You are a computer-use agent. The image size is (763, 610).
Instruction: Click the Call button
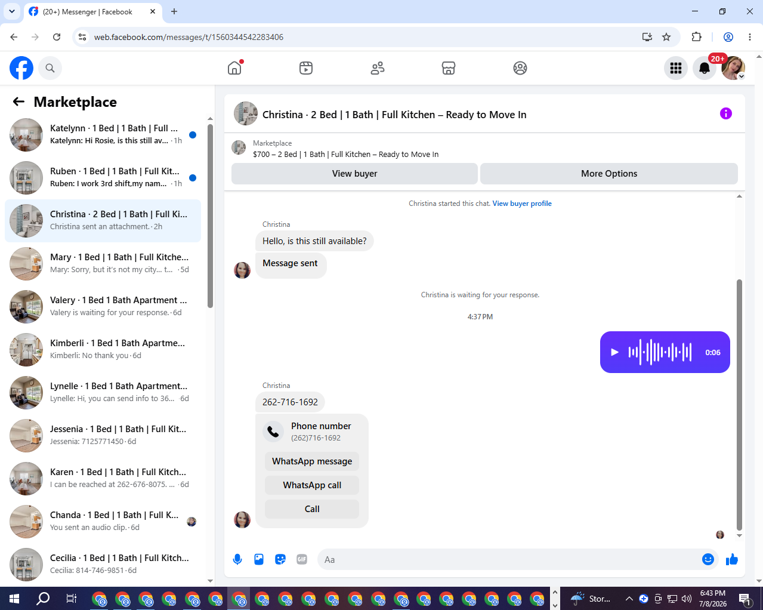(312, 509)
